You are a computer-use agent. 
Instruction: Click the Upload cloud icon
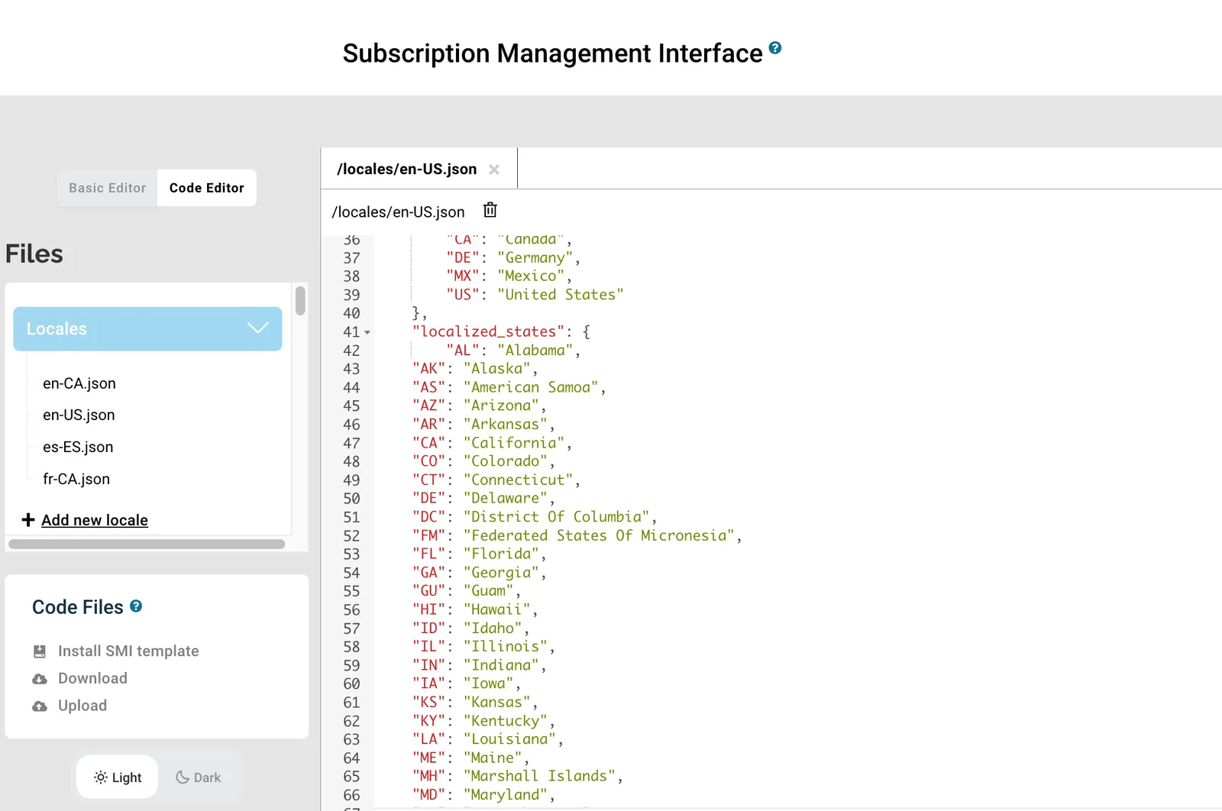[40, 706]
